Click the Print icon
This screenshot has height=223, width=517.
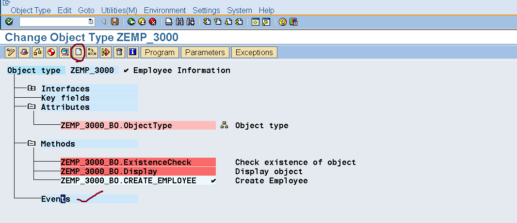[x=169, y=22]
